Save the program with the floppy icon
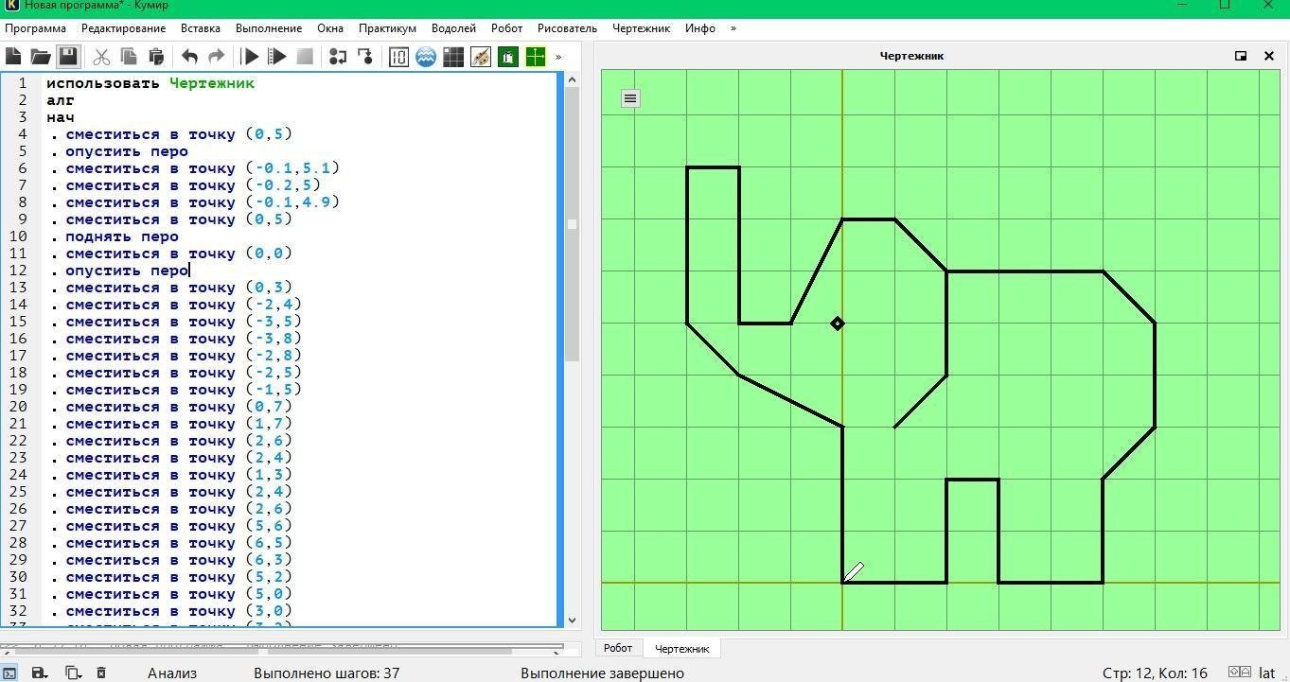Viewport: 1290px width, 682px height. (68, 57)
